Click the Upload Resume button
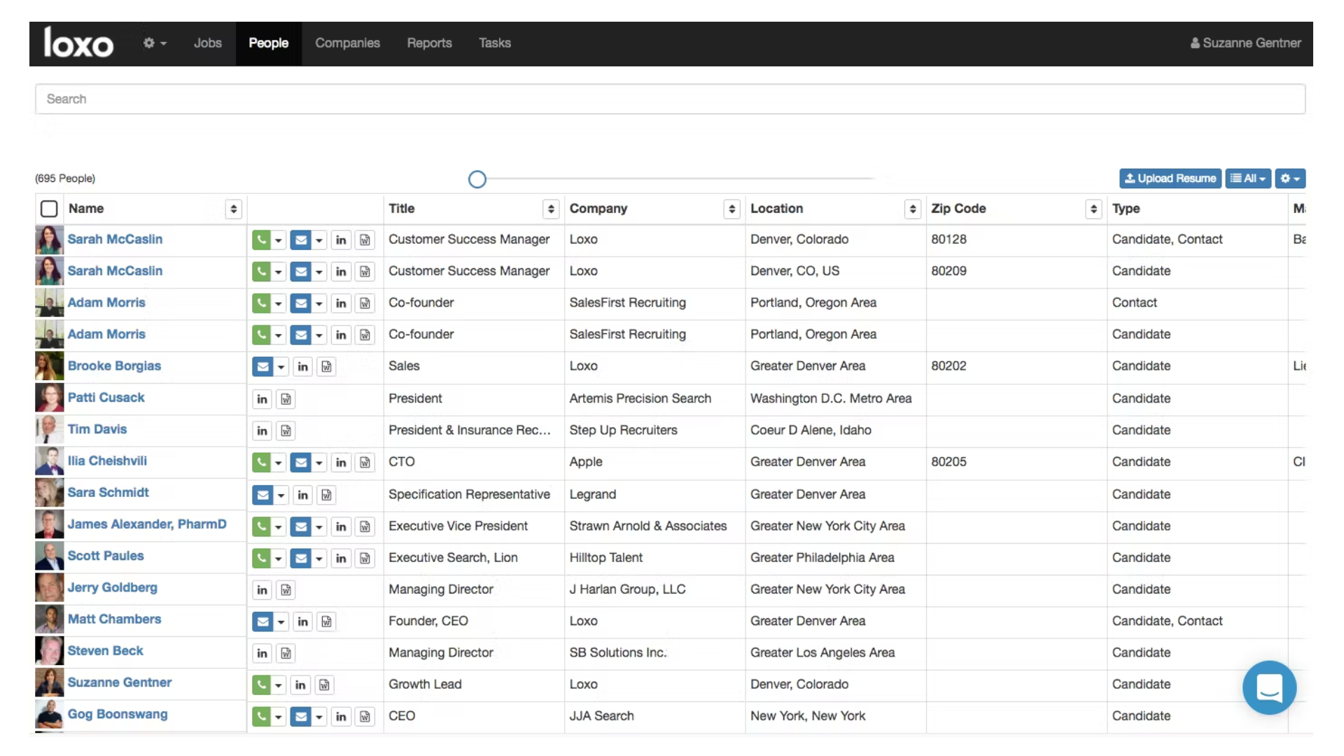The width and height of the screenshot is (1344, 756). pyautogui.click(x=1170, y=178)
